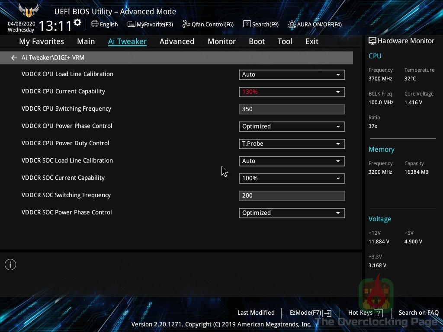Image resolution: width=443 pixels, height=332 pixels.
Task: Click the back arrow beside Ai Tweaker\DIGI+ VRM
Action: point(14,58)
